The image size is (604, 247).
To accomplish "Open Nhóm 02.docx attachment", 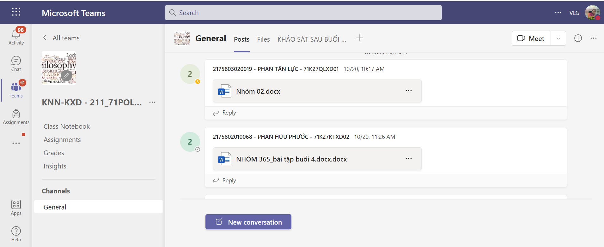I will [x=317, y=91].
